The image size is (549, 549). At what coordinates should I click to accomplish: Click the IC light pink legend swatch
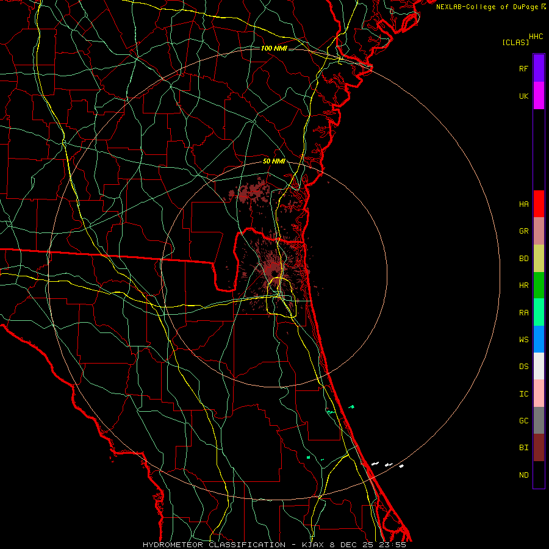tap(539, 393)
